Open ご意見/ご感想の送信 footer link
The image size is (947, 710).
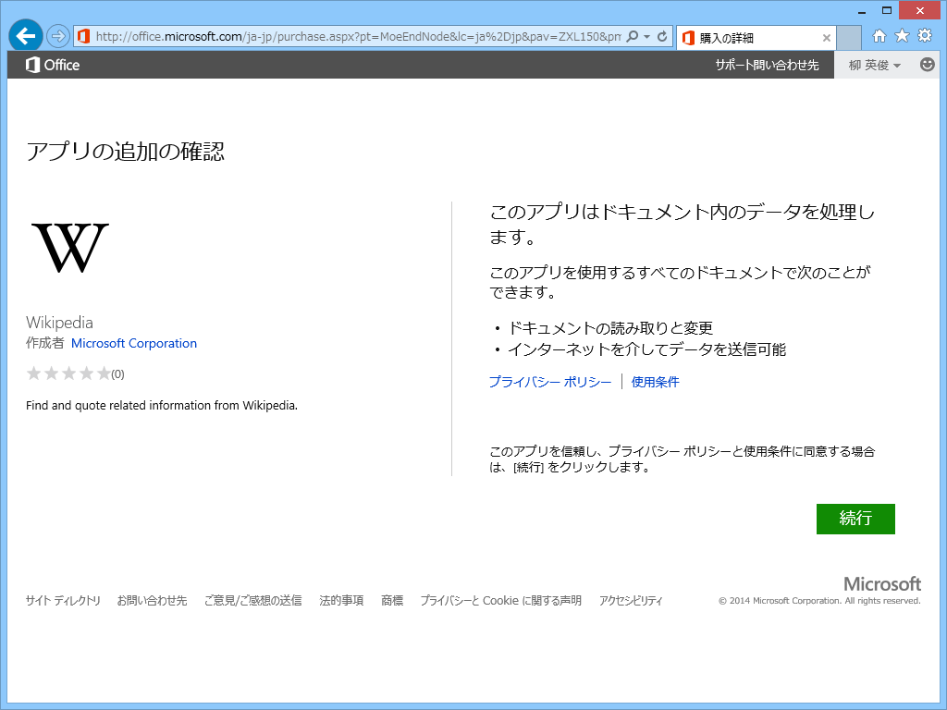(253, 600)
